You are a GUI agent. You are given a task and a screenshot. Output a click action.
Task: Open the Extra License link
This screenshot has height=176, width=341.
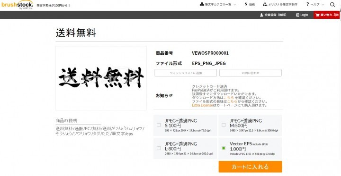tap(202, 105)
